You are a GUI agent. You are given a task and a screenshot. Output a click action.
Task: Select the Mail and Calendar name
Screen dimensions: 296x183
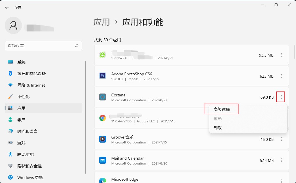click(127, 158)
